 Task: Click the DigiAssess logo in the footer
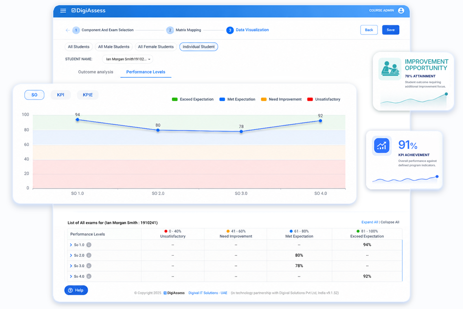point(174,293)
